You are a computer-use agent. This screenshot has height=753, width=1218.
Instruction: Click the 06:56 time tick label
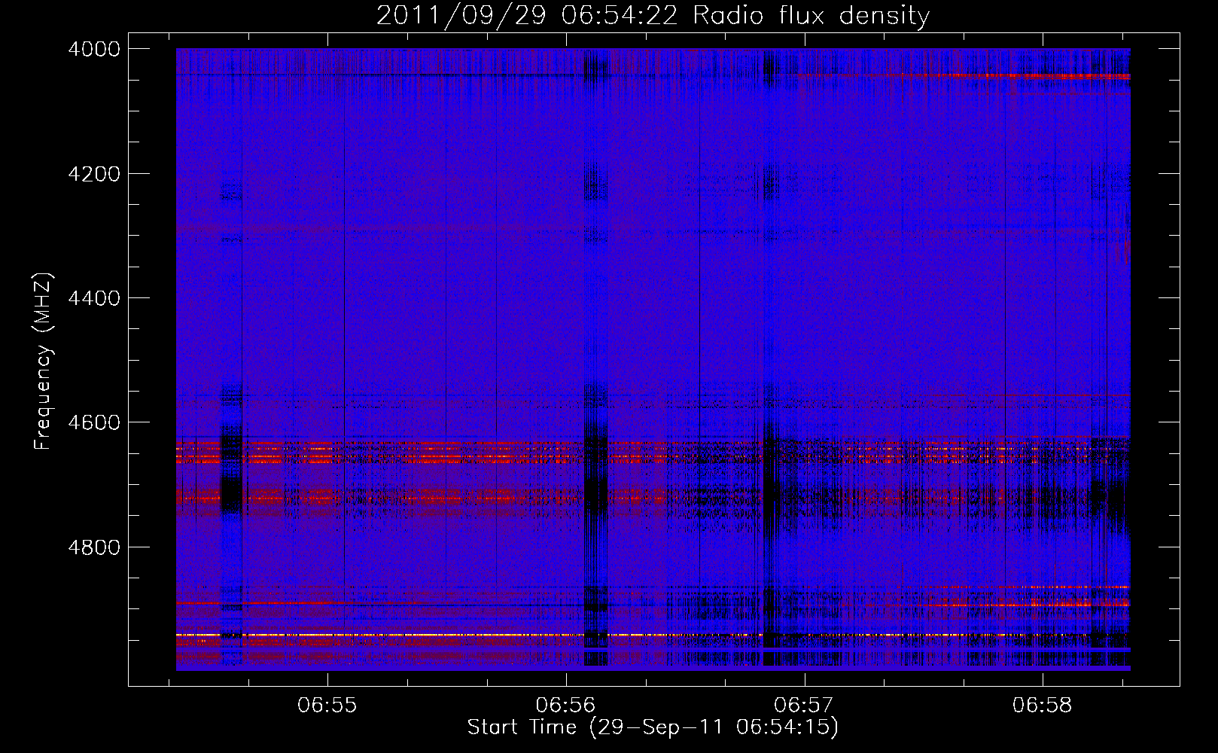click(x=565, y=706)
